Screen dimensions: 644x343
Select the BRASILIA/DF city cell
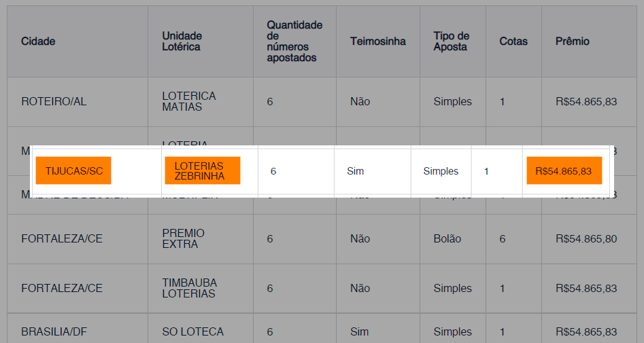[54, 332]
